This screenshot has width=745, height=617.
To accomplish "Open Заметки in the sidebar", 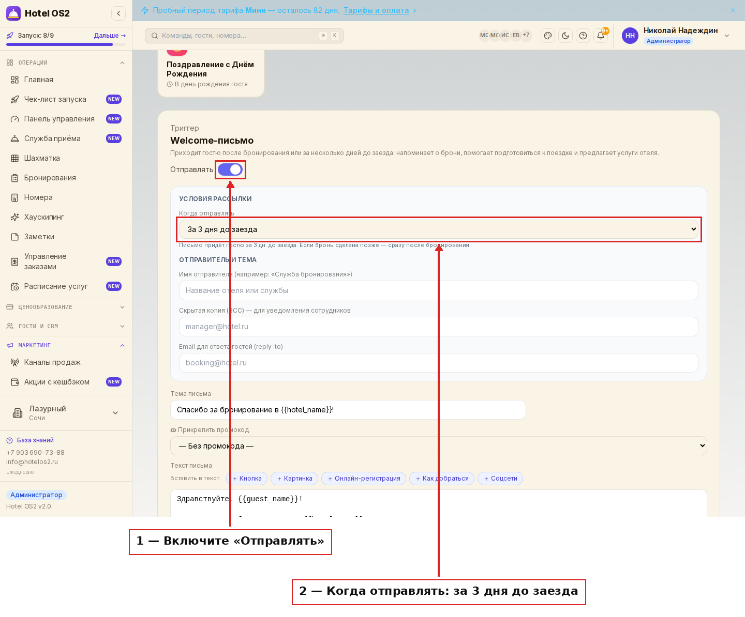I will pyautogui.click(x=66, y=237).
